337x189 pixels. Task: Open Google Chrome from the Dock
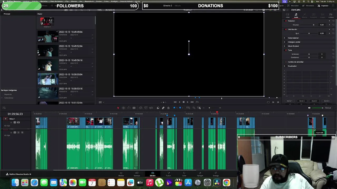(226, 182)
